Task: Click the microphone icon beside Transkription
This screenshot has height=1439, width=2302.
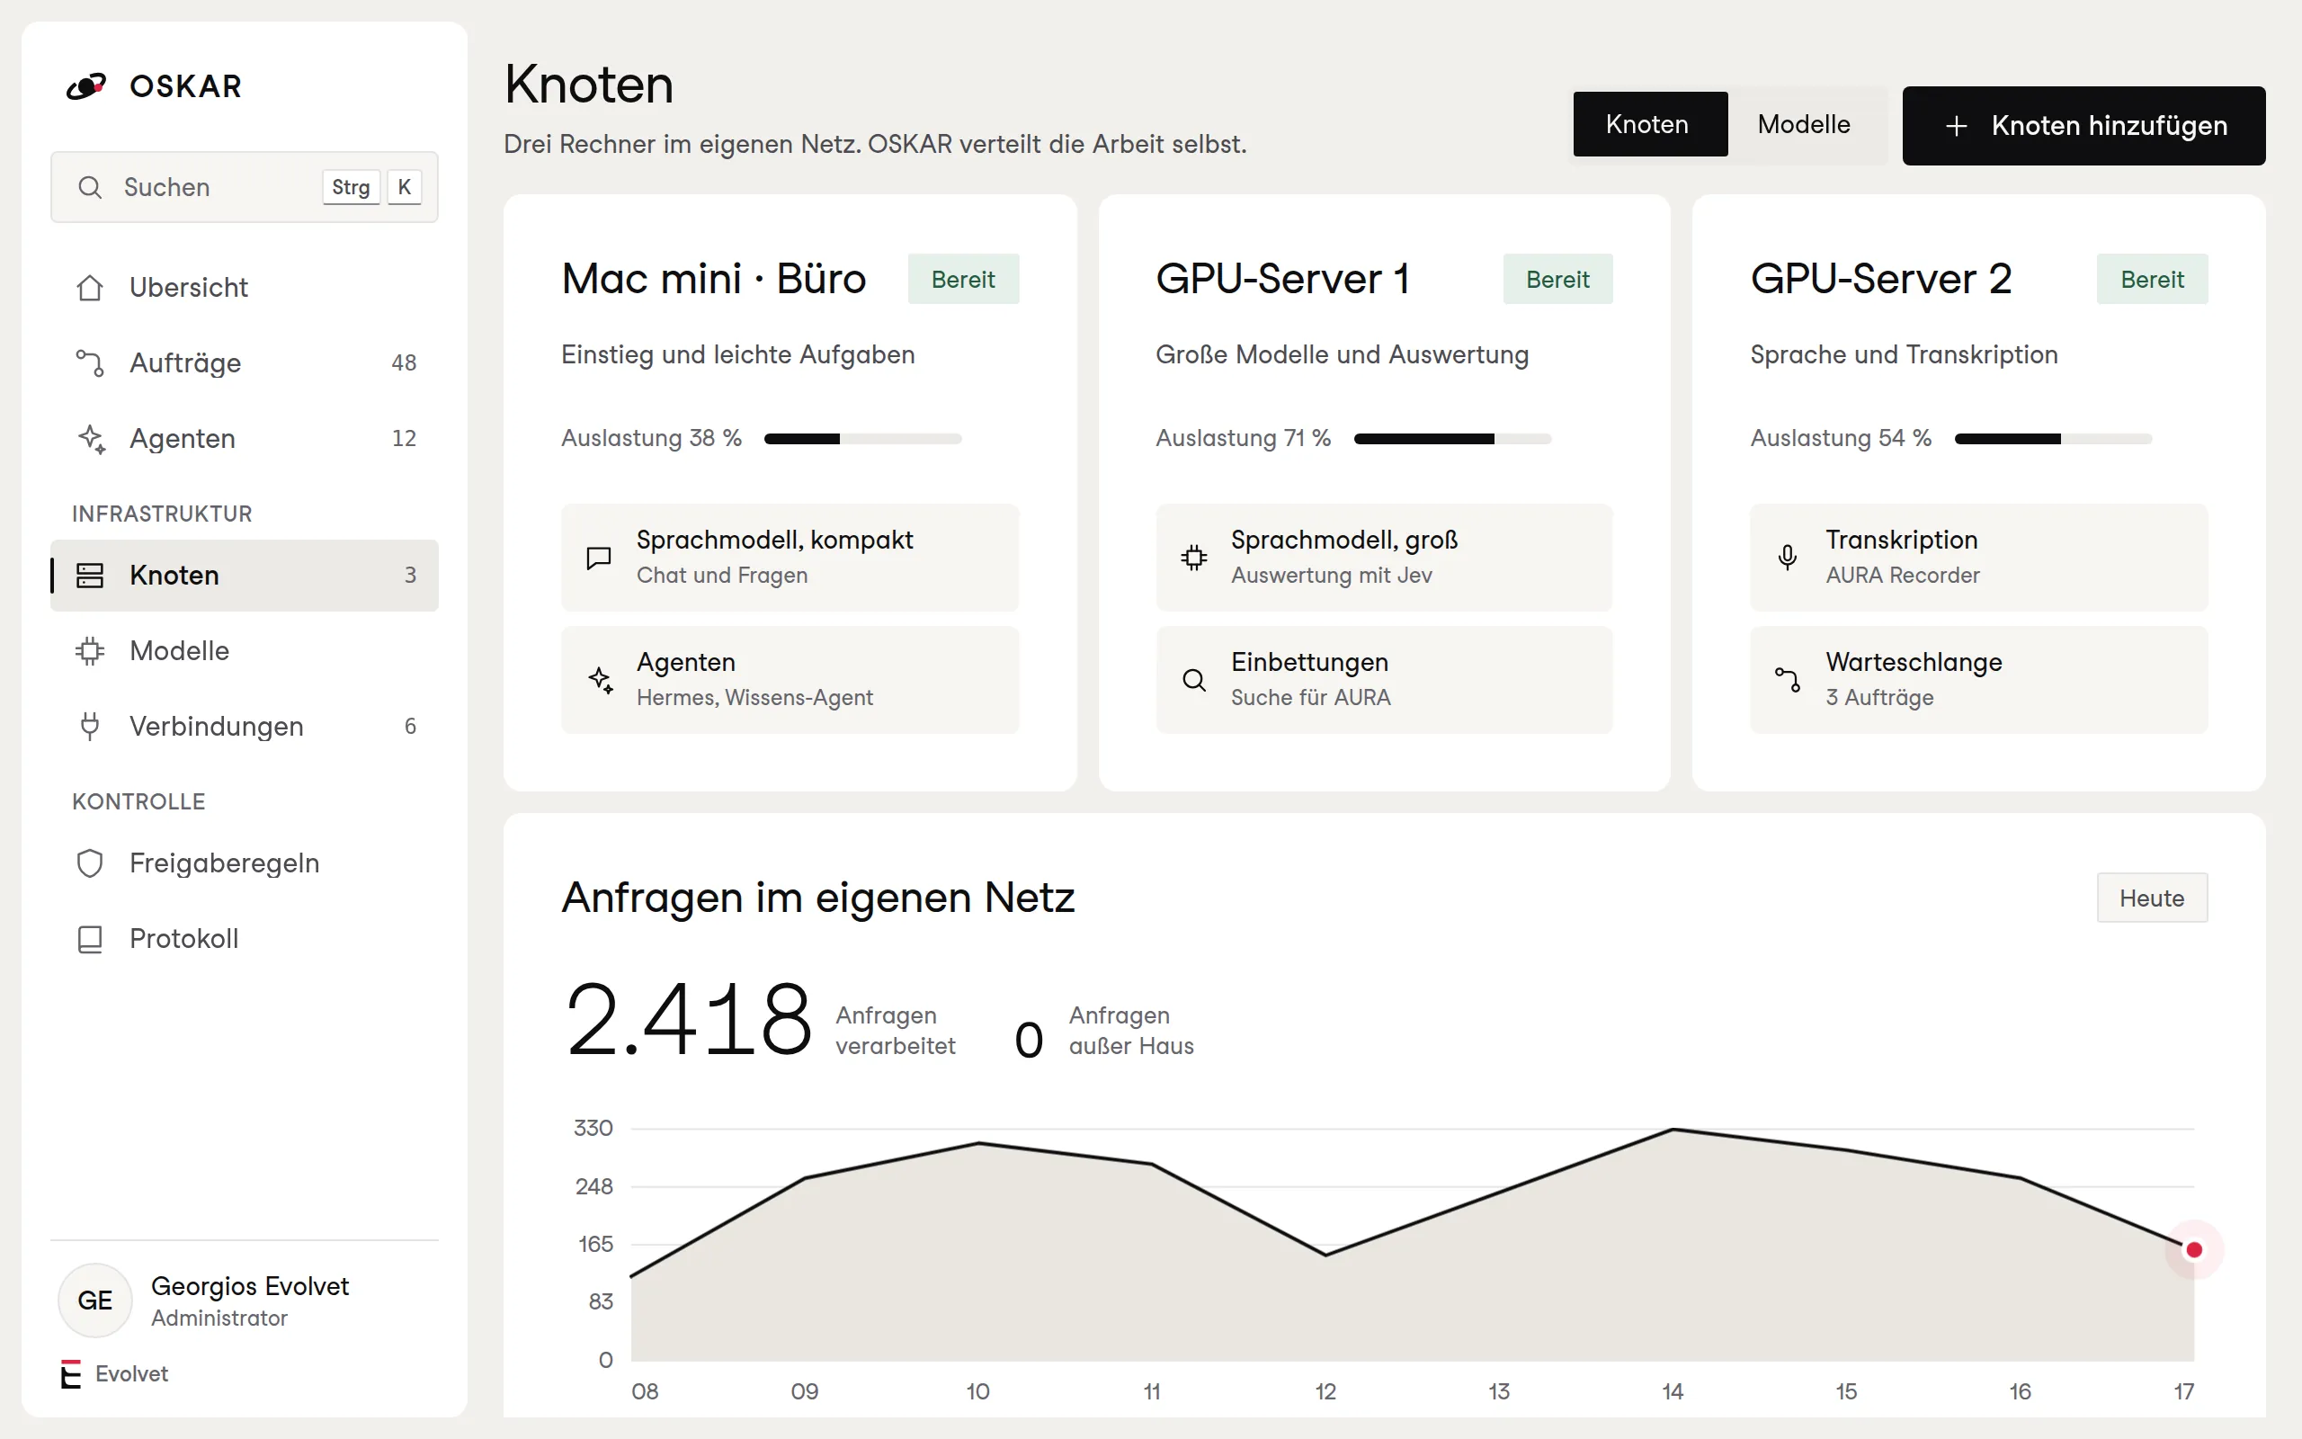Action: (x=1788, y=558)
